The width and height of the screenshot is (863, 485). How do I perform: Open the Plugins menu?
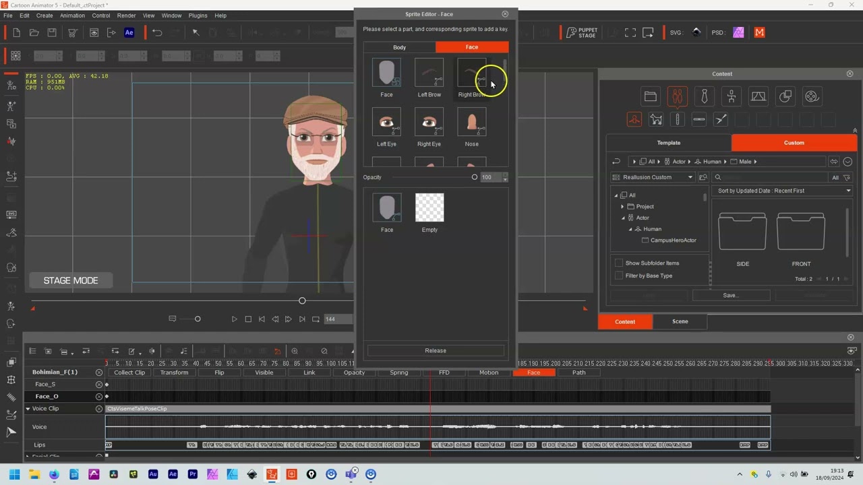198,15
